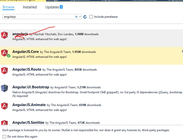Screen dimensions: 183x140
Task: Click the AngularJS.Animate description line
Action: 40,110
